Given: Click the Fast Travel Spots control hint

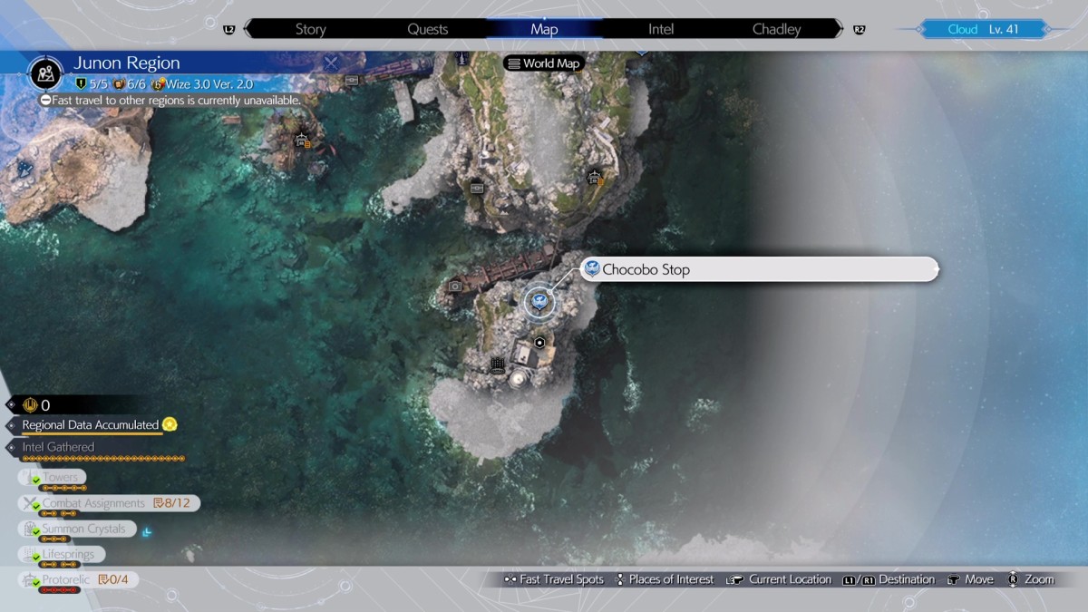Looking at the screenshot, I should pos(553,579).
